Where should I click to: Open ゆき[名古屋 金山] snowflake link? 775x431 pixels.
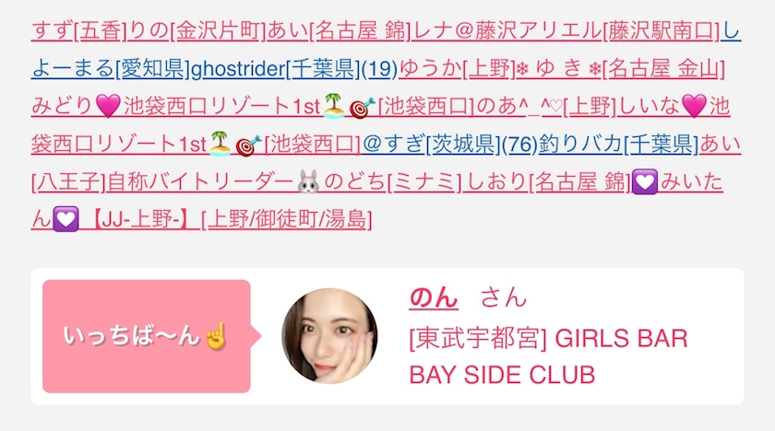pyautogui.click(x=620, y=68)
